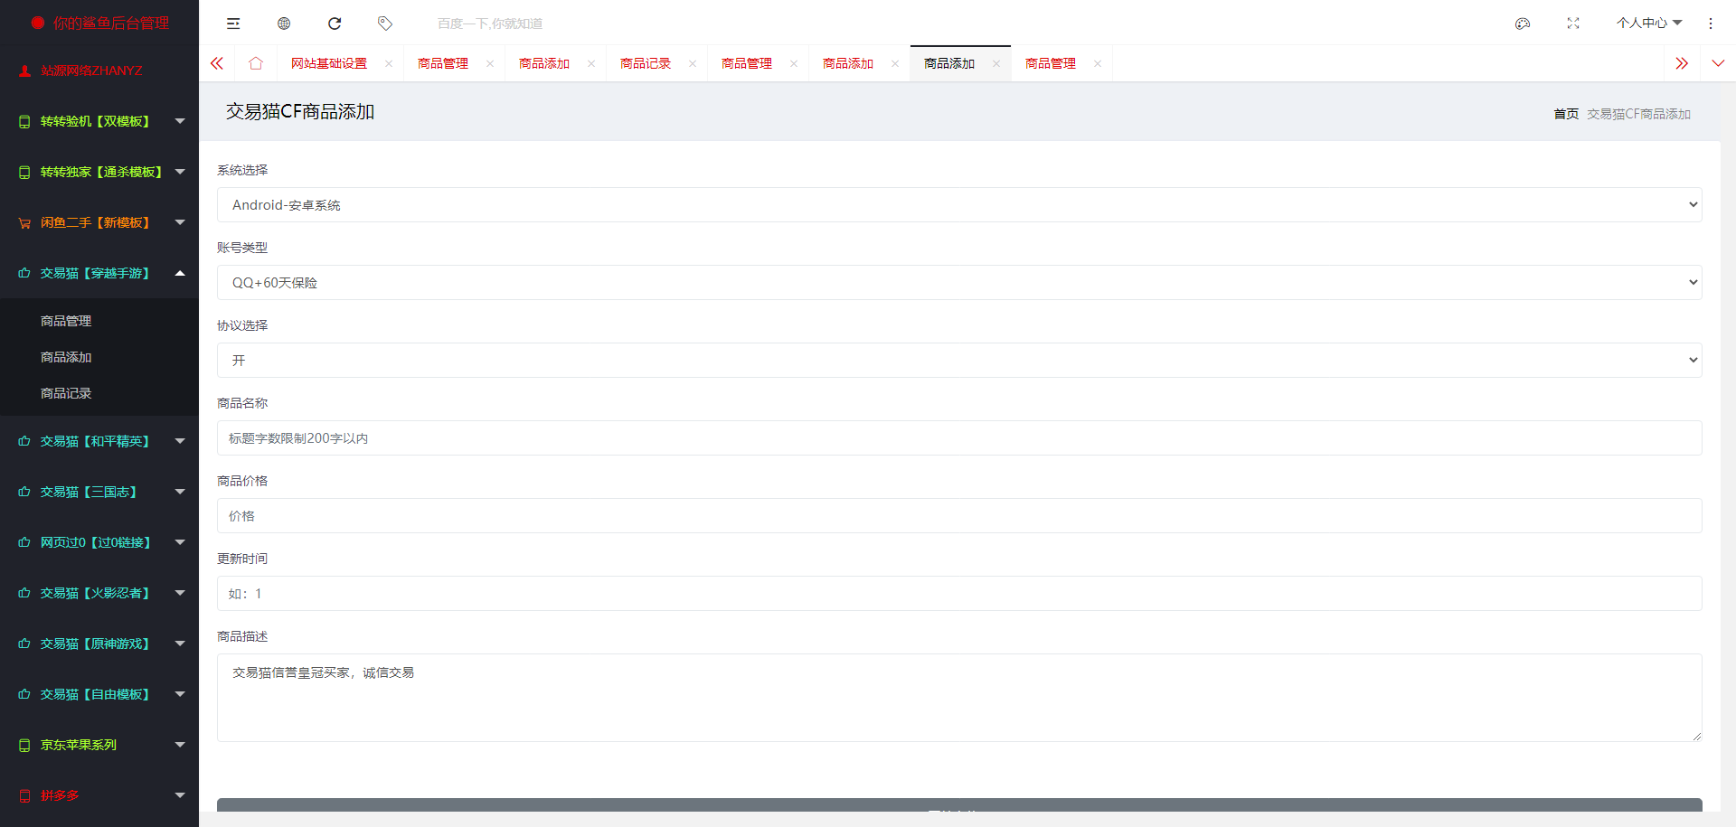
Task: Click the user avatar icon beside 站源网络ZHANYZ
Action: pos(25,70)
